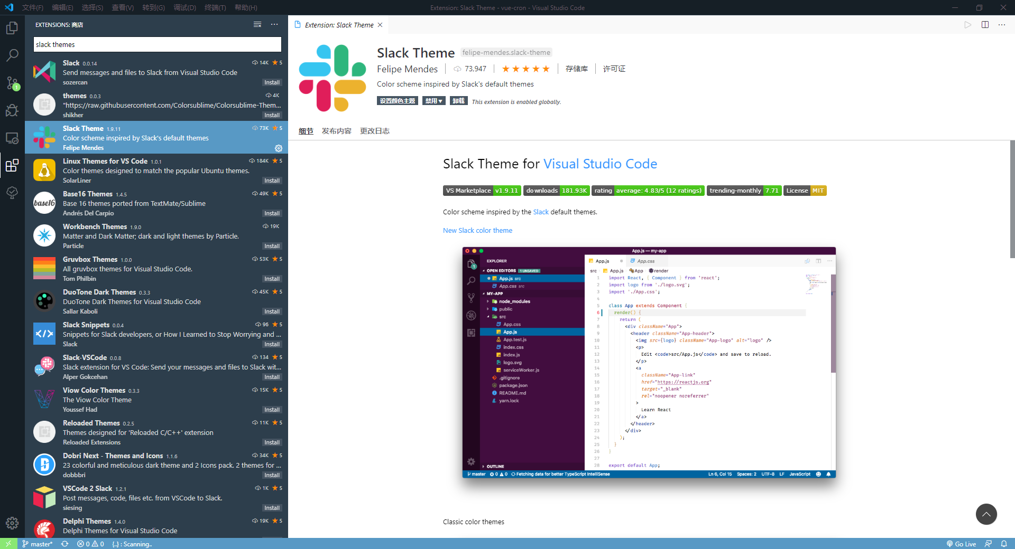This screenshot has width=1015, height=549.
Task: Click the Slack theme preview screenshot
Action: 649,362
